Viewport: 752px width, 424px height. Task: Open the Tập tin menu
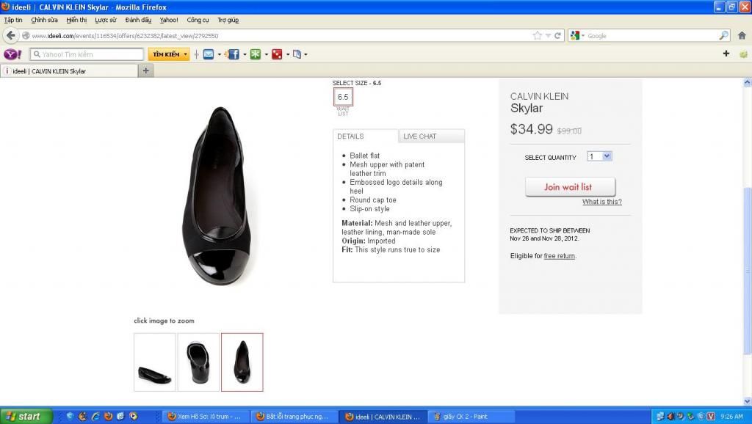point(13,20)
